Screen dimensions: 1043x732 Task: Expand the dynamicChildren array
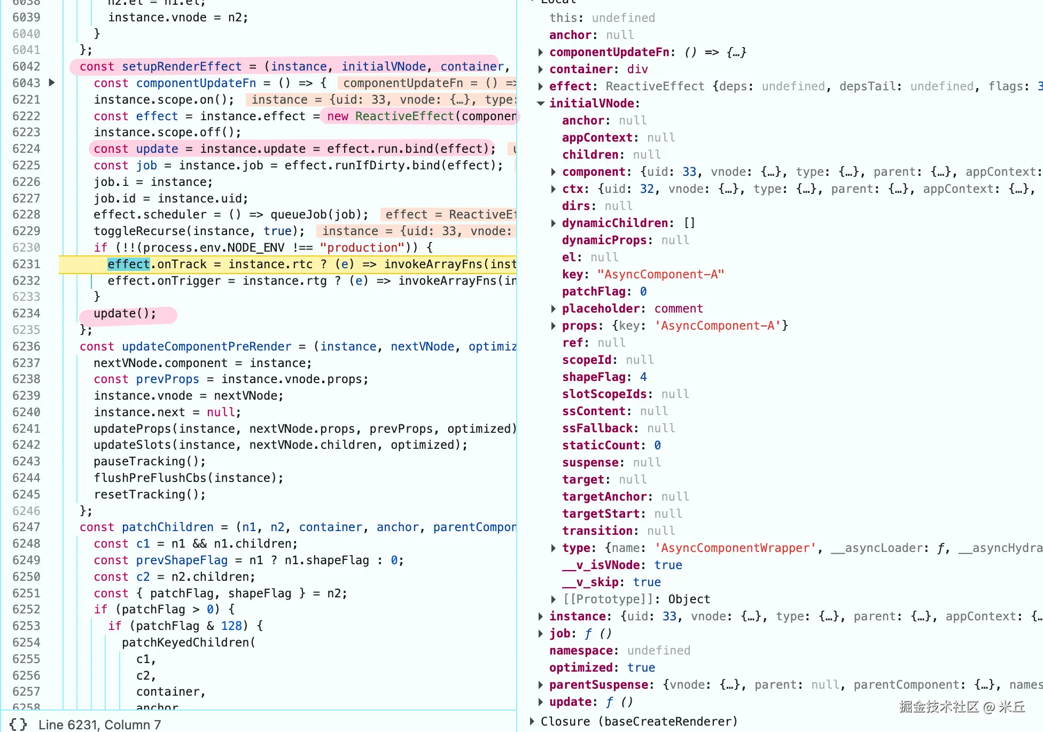[554, 223]
